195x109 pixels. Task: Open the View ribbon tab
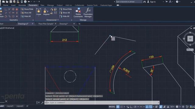(42, 5)
